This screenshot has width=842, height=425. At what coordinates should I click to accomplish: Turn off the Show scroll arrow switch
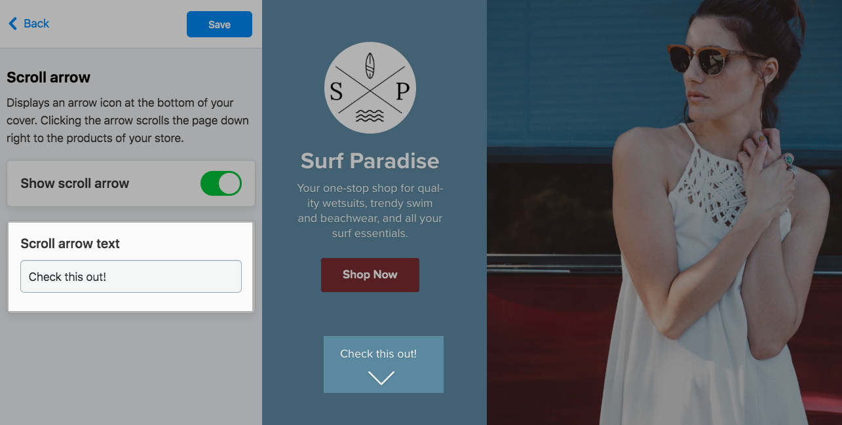click(221, 183)
